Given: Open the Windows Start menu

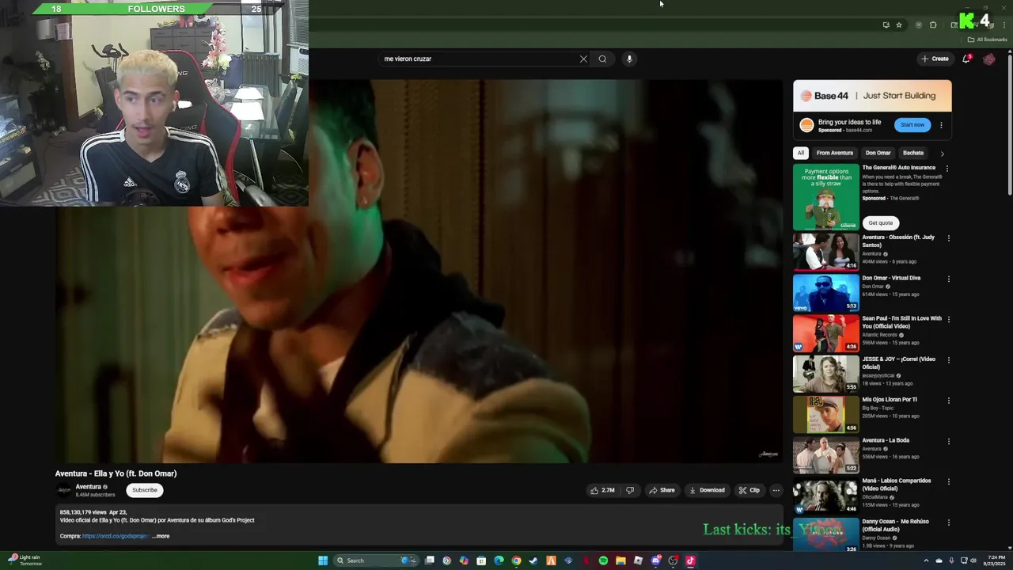Looking at the screenshot, I should coord(323,560).
